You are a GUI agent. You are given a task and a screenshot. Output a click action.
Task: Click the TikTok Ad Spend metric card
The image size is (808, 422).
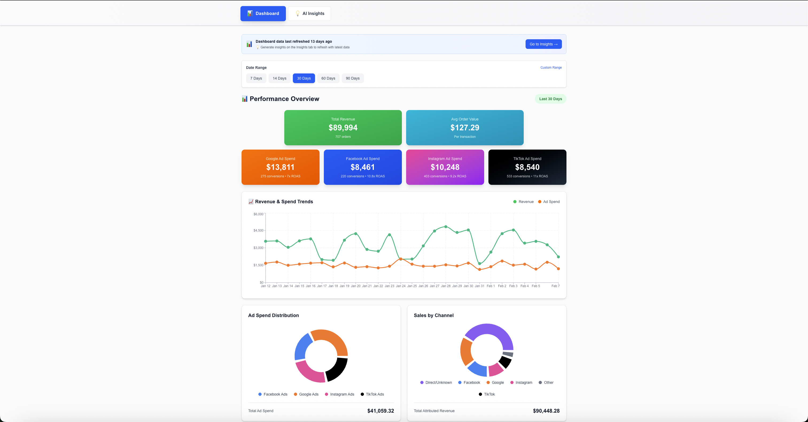point(527,167)
